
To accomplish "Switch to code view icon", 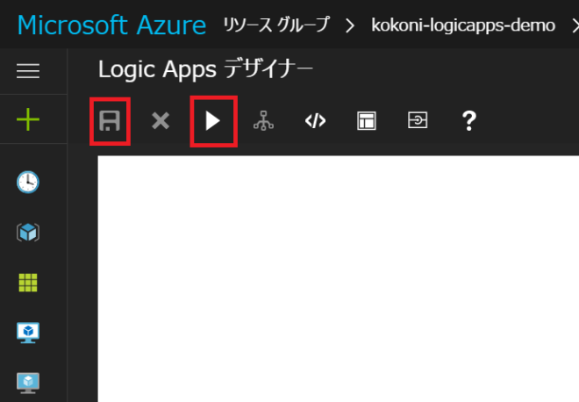I will click(315, 121).
